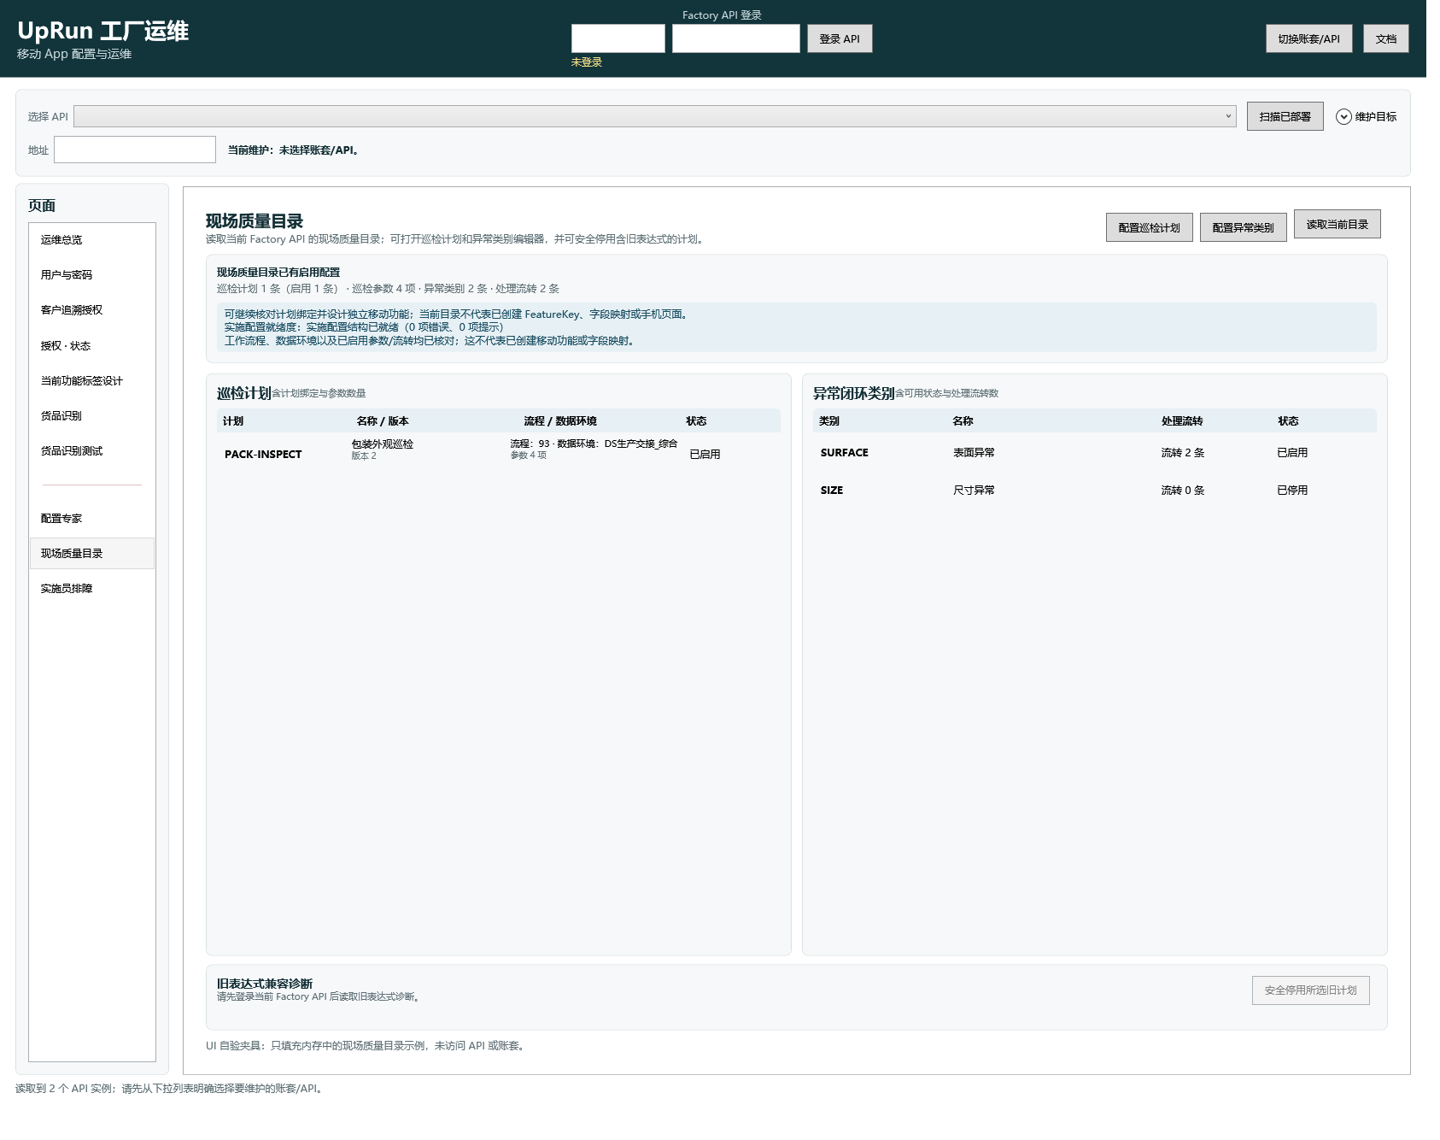The image size is (1440, 1140).
Task: Click the 安全停用所选旧计划 button
Action: (1310, 990)
